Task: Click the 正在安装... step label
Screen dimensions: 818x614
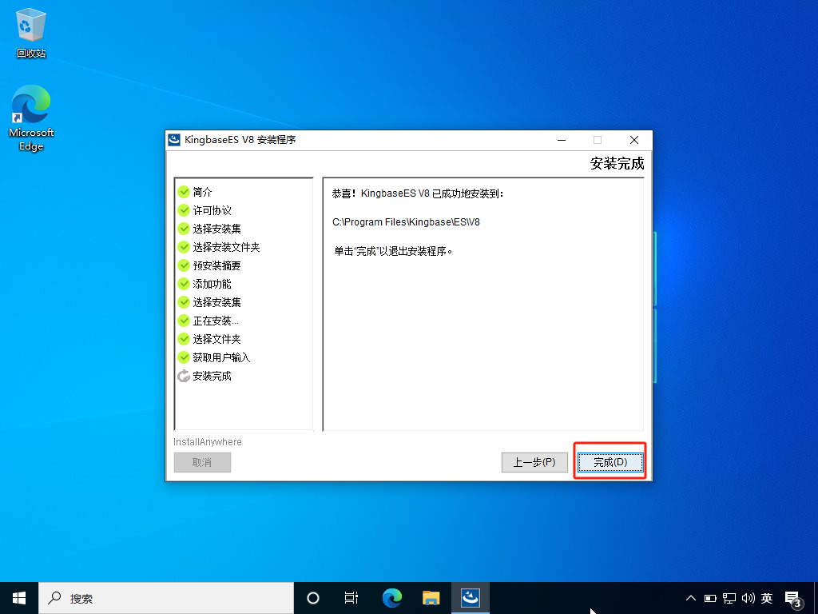Action: click(x=216, y=321)
